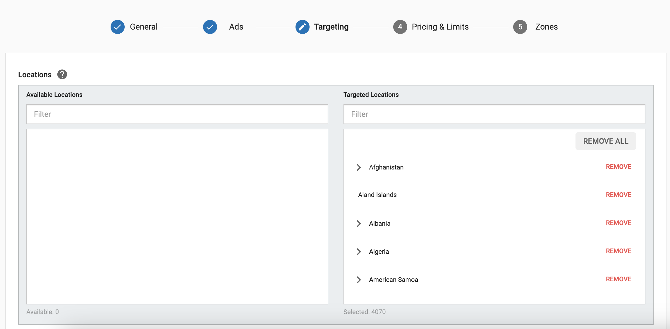Expand the Afghanistan location entry
670x329 pixels.
point(359,167)
